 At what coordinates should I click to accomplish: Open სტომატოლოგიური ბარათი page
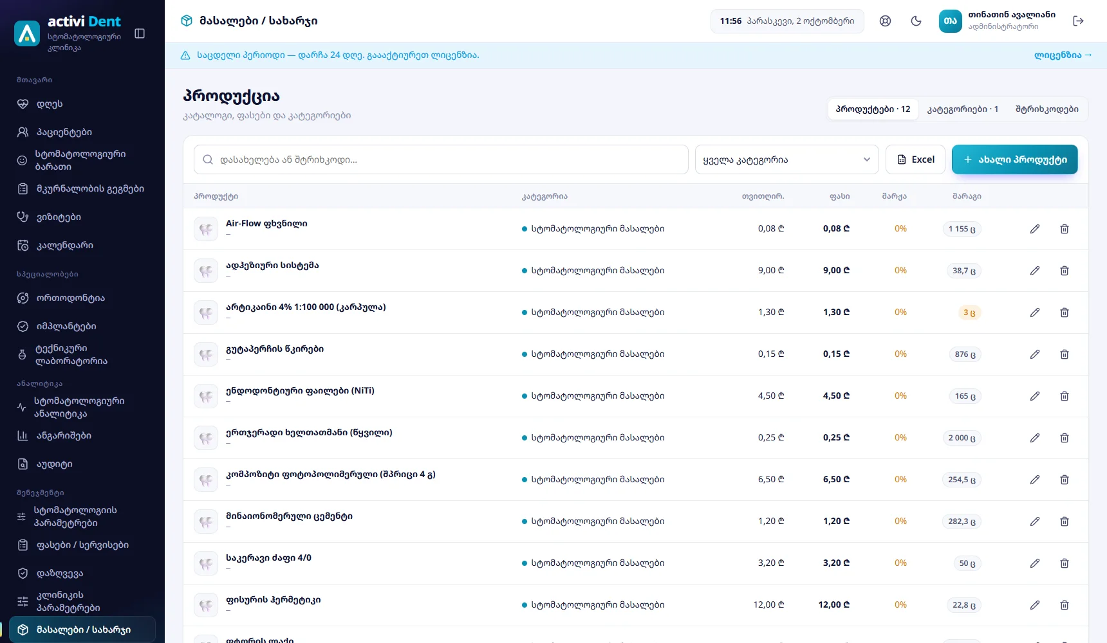click(x=82, y=161)
